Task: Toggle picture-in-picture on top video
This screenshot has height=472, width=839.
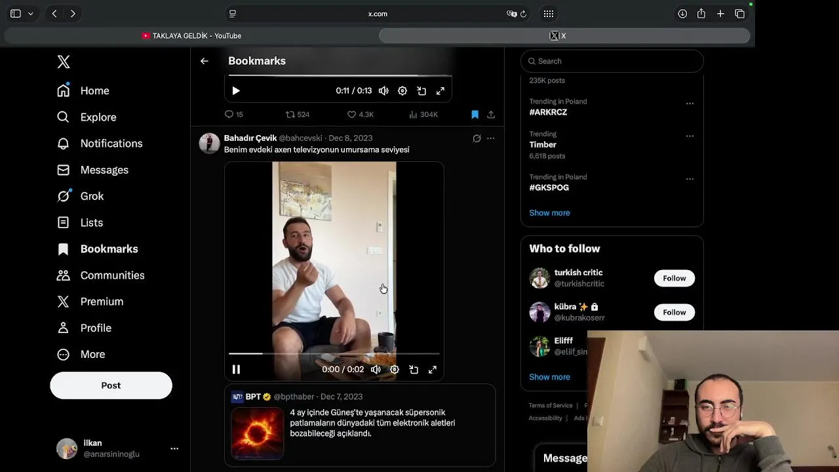Action: pos(421,91)
